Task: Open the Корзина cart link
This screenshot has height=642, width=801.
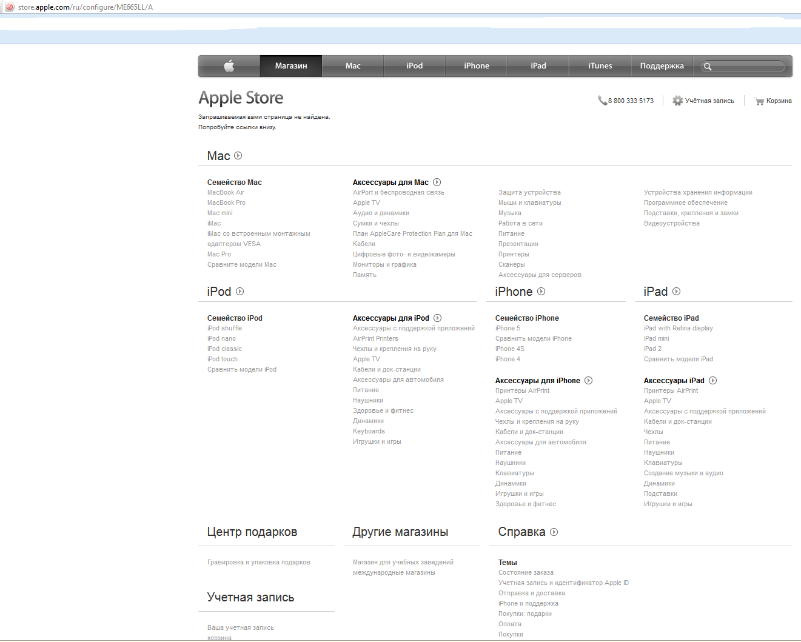Action: (x=779, y=101)
